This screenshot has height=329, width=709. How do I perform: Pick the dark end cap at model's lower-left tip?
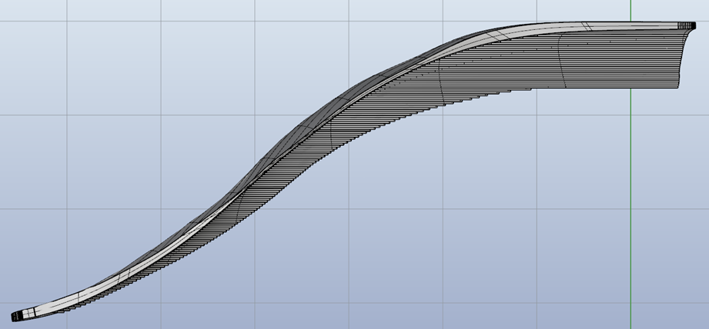16,317
